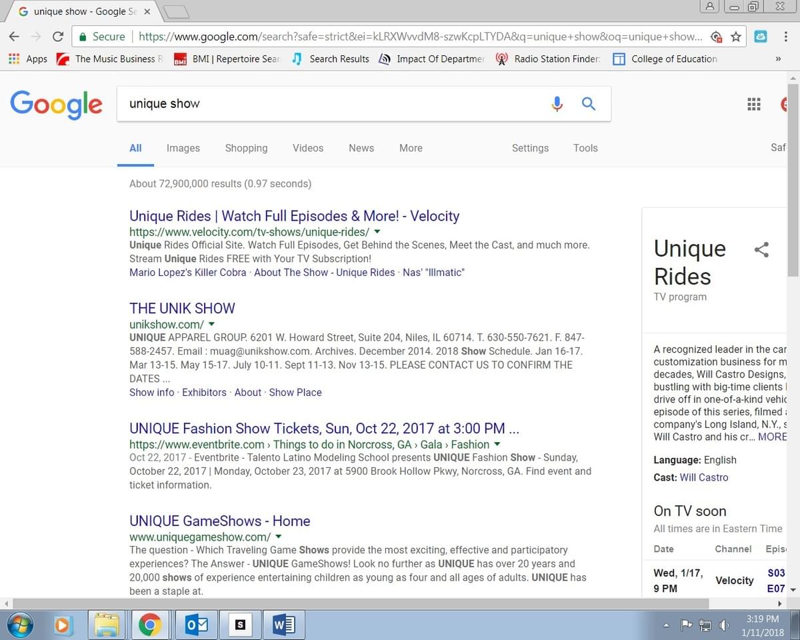The image size is (800, 640).
Task: Switch to Images results tab
Action: [x=183, y=148]
